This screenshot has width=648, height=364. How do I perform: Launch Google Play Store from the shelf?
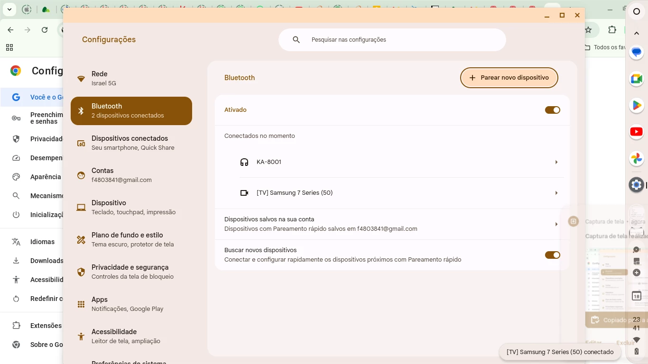point(637,105)
